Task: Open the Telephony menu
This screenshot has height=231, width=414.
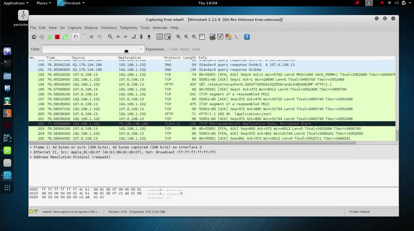Action: point(128,28)
